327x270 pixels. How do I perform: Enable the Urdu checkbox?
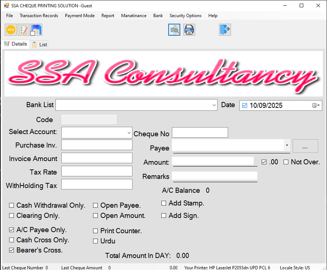[96, 241]
